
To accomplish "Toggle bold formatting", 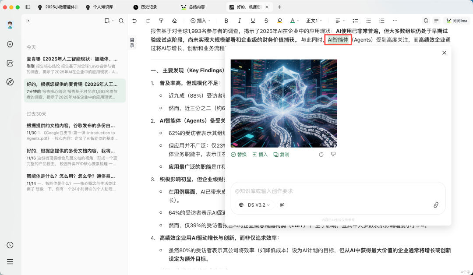I will point(226,20).
